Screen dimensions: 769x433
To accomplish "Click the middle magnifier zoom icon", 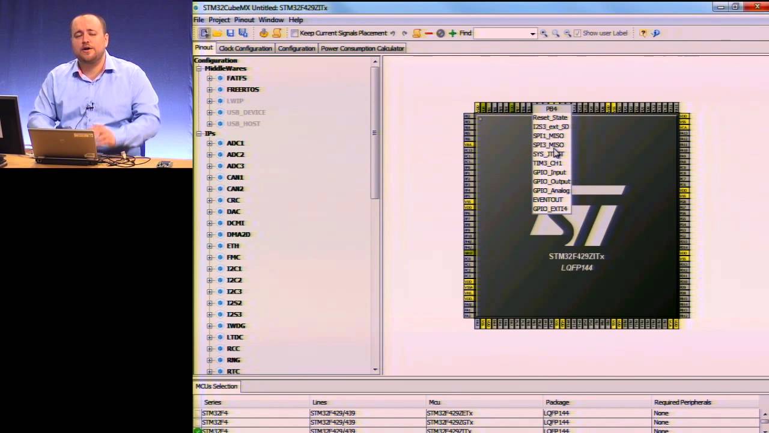I will (556, 33).
